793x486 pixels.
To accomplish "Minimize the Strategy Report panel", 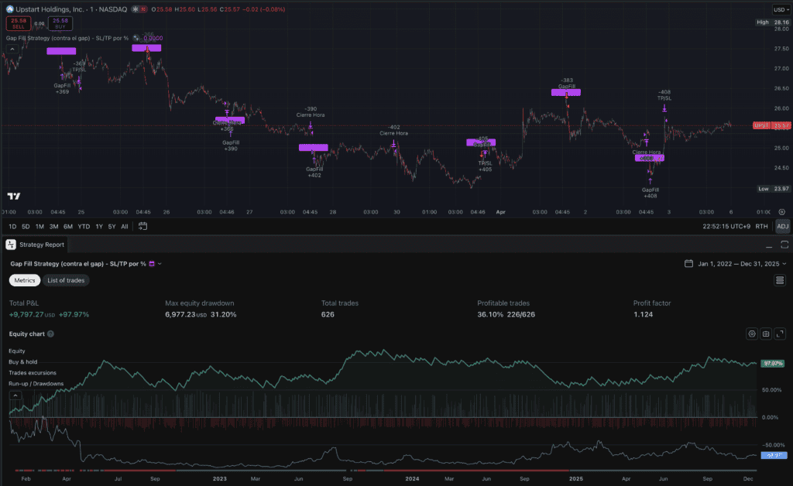I will (769, 245).
